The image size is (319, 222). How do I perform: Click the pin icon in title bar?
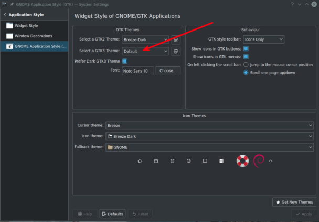(x=12, y=4)
